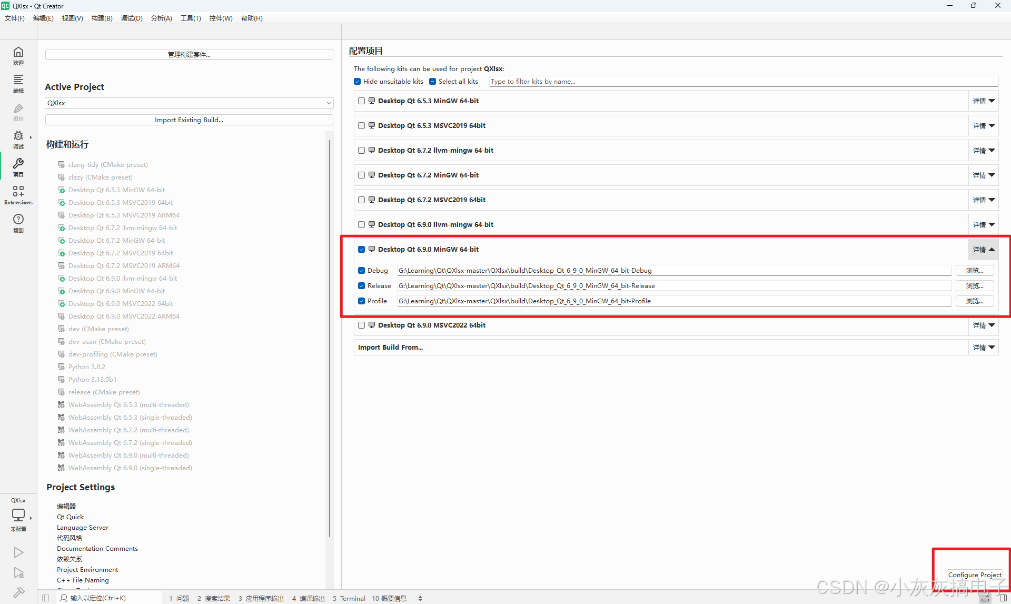1011x604 pixels.
Task: Open the 文件(F) menu
Action: point(15,18)
